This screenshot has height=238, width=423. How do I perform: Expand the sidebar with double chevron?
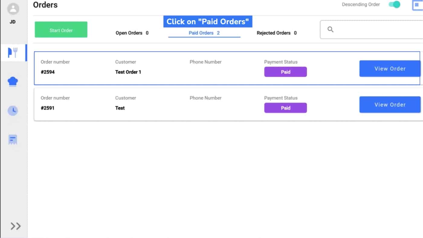pos(15,226)
